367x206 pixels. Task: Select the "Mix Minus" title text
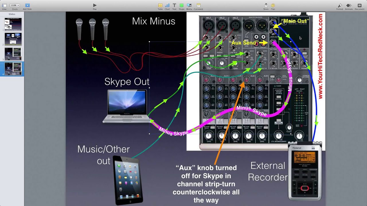click(154, 21)
